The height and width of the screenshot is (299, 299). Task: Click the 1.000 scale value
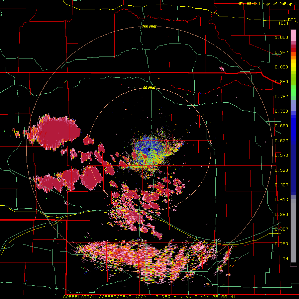tap(281, 37)
